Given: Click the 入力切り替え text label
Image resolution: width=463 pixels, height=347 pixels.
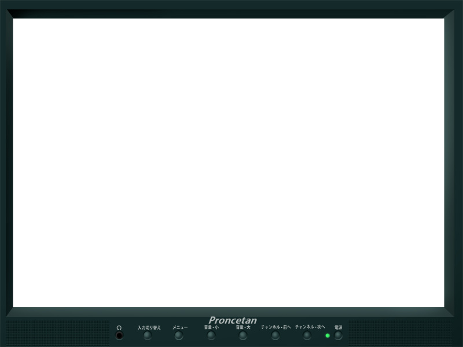Looking at the screenshot, I should coord(149,327).
